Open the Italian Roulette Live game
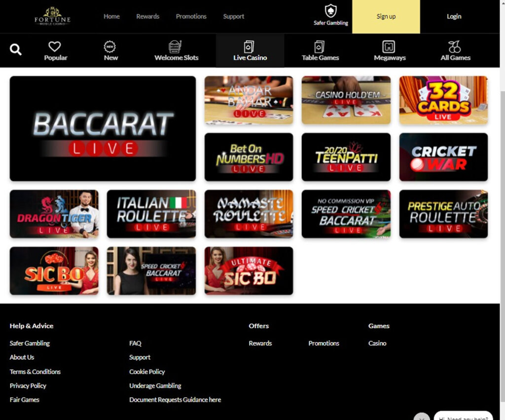The height and width of the screenshot is (420, 505). (x=151, y=214)
